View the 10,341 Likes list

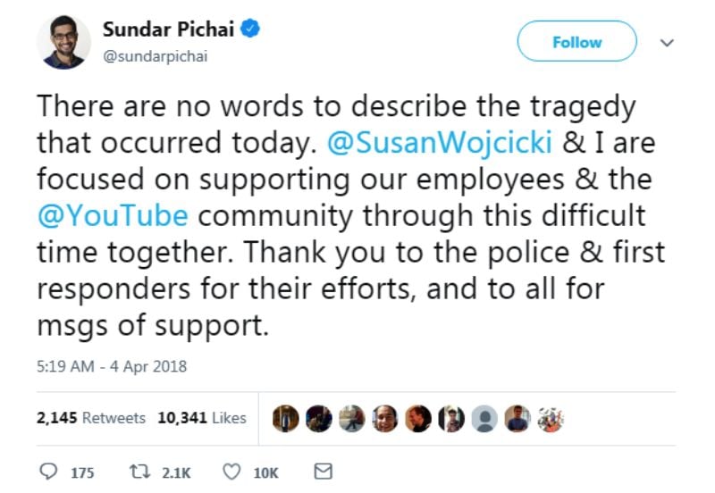[x=202, y=418]
